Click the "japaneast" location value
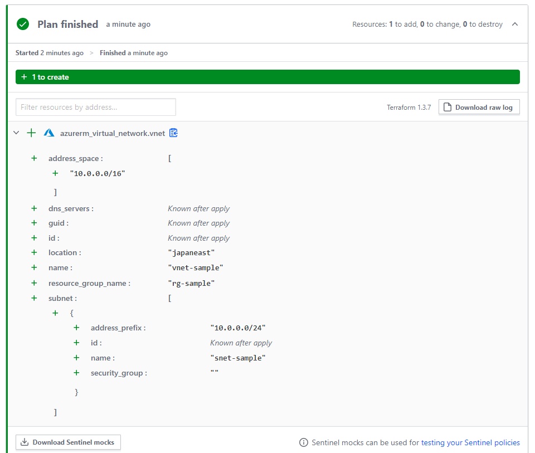Viewport: 535px width, 453px height. pos(191,253)
